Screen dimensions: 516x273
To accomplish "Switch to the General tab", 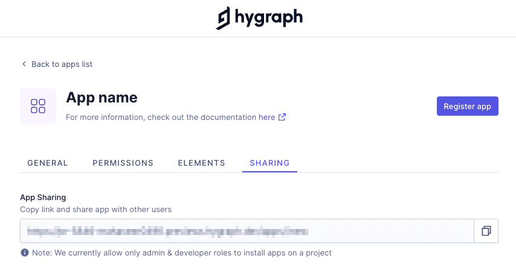I will (48, 163).
